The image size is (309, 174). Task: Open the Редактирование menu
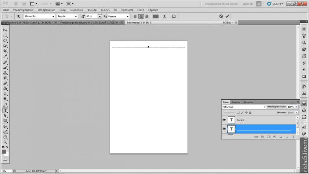click(x=23, y=10)
